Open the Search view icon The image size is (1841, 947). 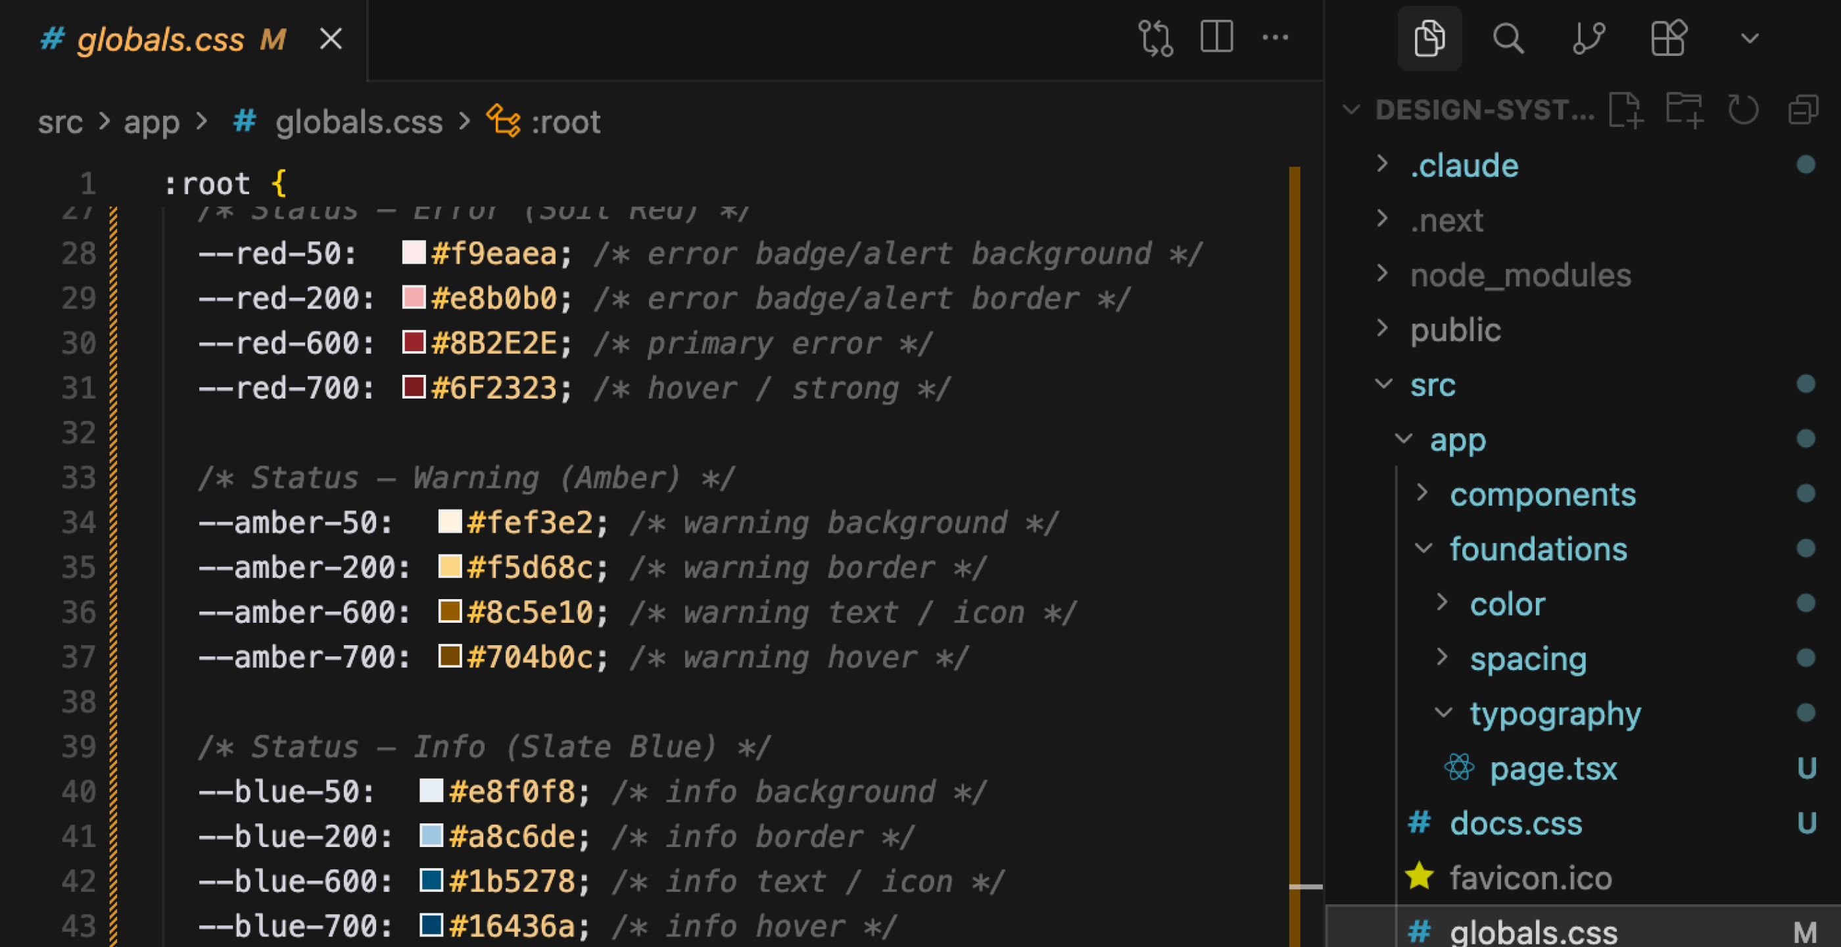tap(1508, 38)
